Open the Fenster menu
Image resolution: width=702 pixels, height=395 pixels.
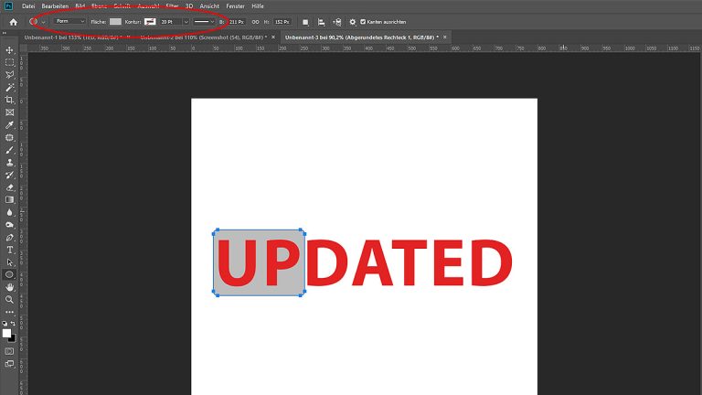[235, 6]
